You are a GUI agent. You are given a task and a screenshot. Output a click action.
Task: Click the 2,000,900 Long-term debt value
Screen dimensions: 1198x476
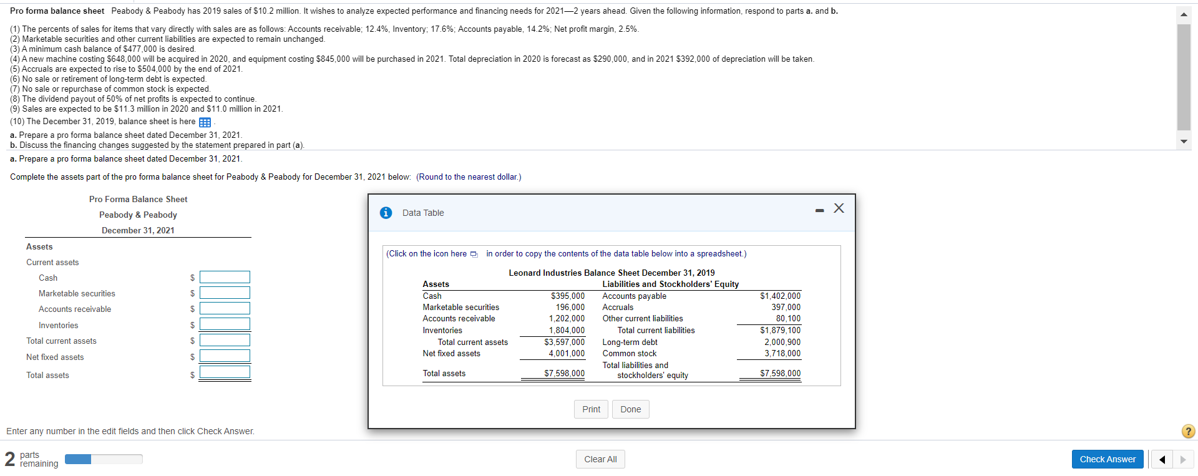(x=782, y=342)
